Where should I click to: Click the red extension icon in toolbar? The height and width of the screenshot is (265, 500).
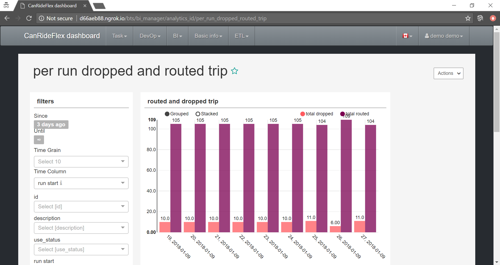point(493,18)
